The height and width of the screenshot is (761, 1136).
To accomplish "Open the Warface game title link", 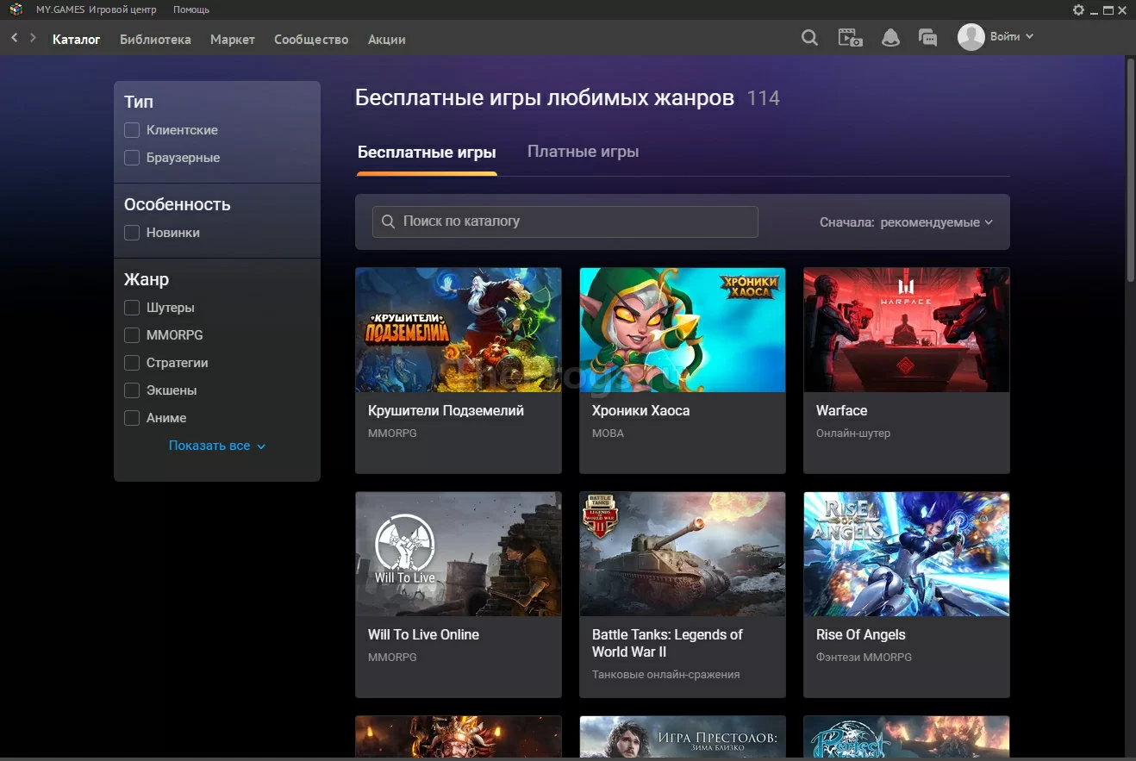I will (x=841, y=411).
